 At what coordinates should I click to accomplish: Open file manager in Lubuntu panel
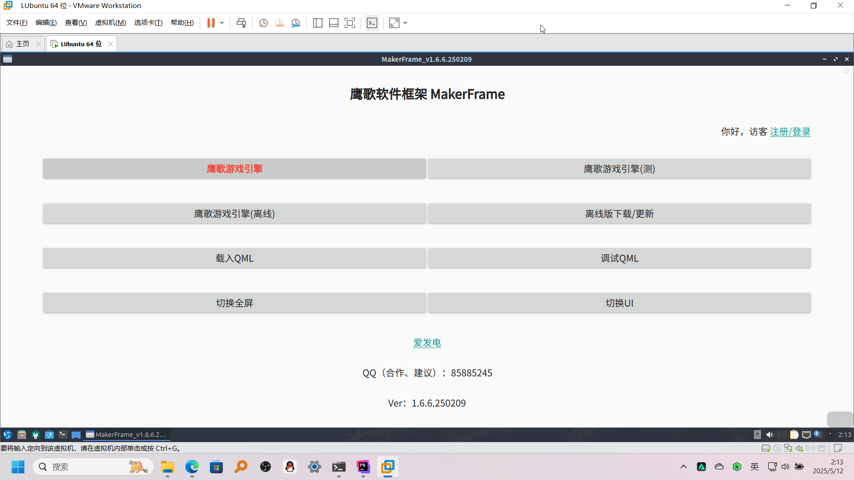(21, 435)
